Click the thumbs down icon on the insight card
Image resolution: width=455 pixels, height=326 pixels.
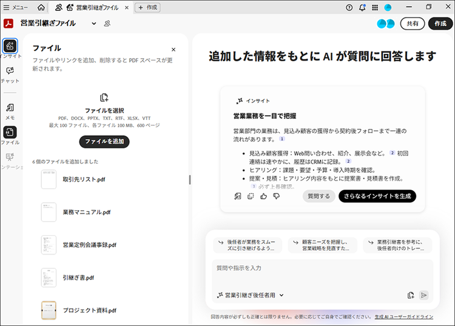click(x=276, y=196)
